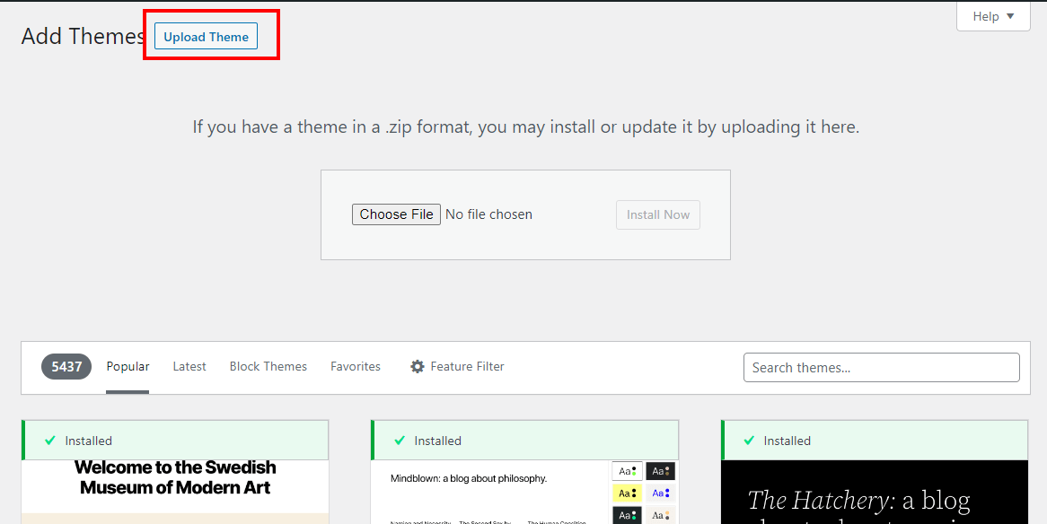Click the Feature Filter gear icon
Image resolution: width=1047 pixels, height=524 pixels.
(x=418, y=366)
